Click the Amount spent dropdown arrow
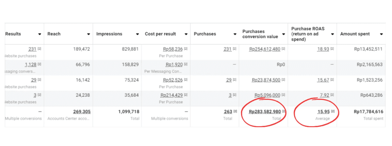The width and height of the screenshot is (392, 146). pyautogui.click(x=381, y=34)
